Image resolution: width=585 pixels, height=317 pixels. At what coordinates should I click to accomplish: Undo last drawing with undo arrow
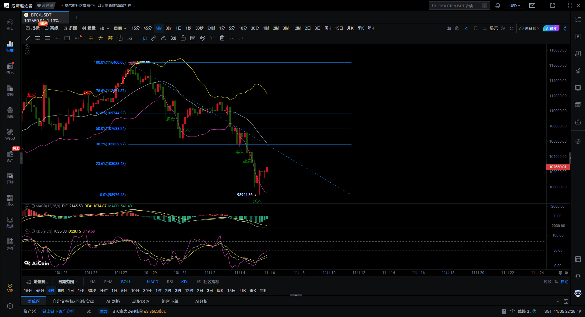[232, 38]
